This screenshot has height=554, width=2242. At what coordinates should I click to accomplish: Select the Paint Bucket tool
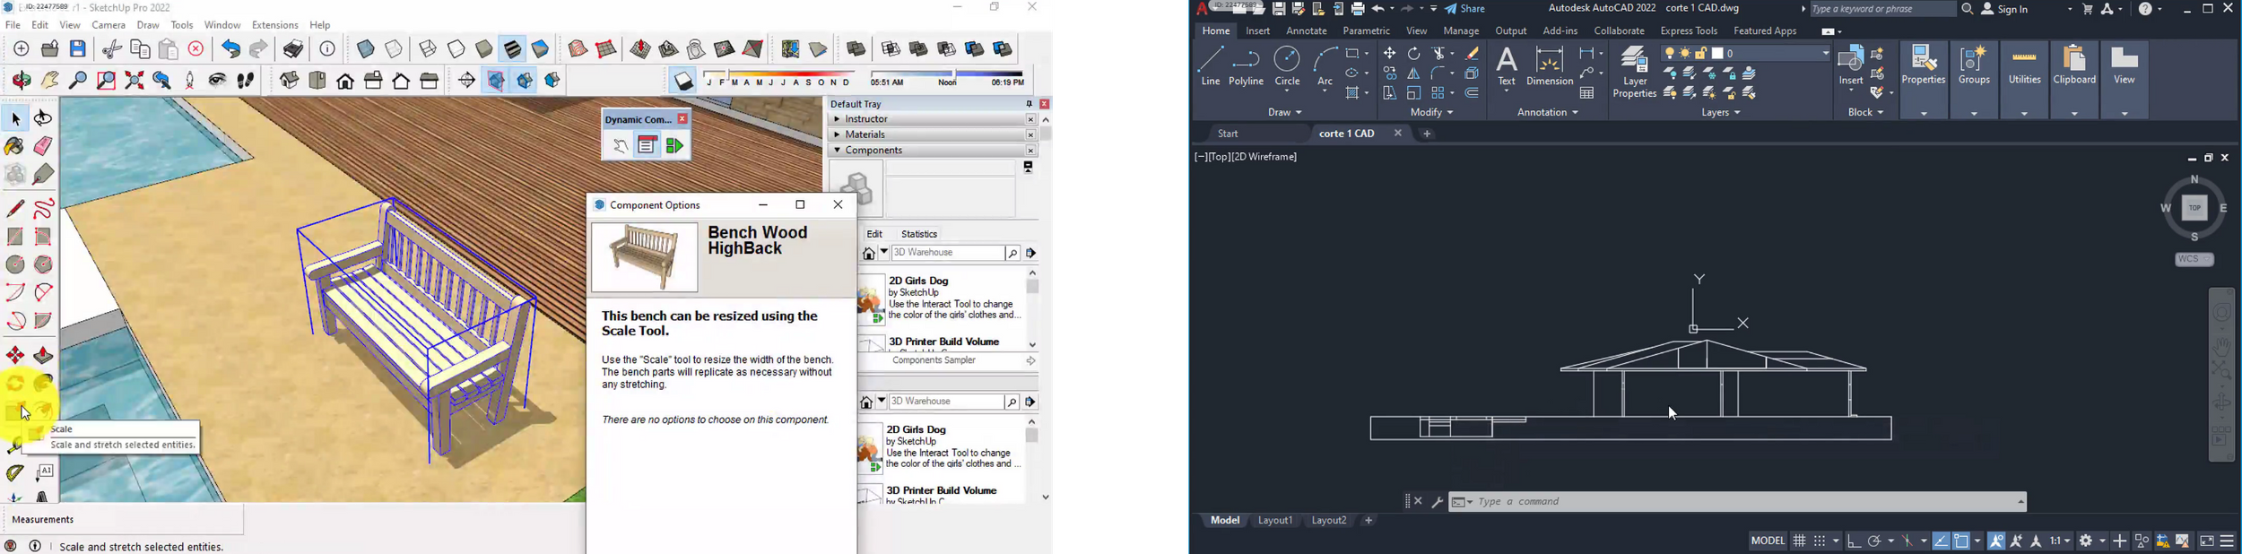[x=15, y=146]
